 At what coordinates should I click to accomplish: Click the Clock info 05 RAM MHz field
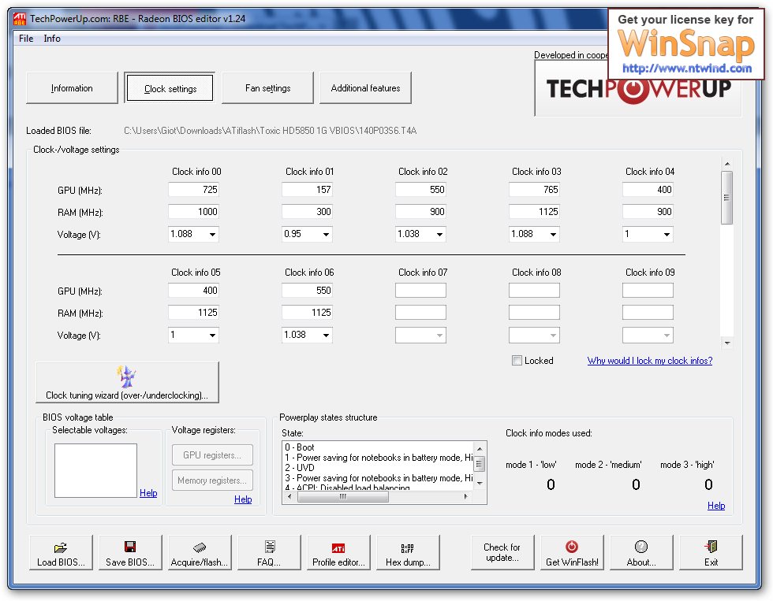[194, 313]
